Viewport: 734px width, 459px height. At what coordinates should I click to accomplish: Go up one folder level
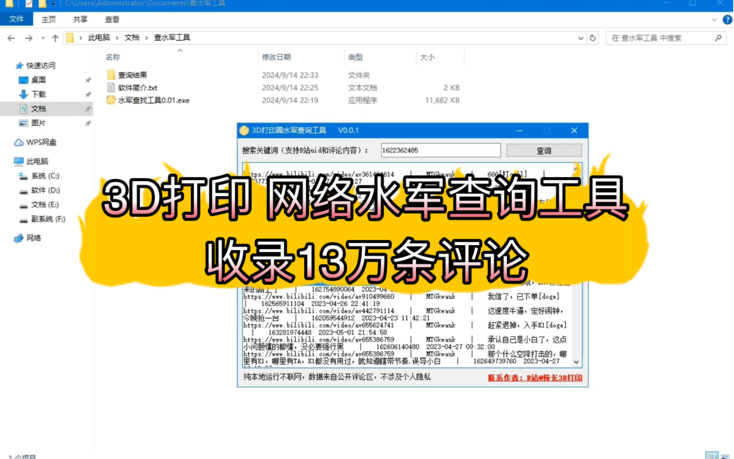point(55,38)
